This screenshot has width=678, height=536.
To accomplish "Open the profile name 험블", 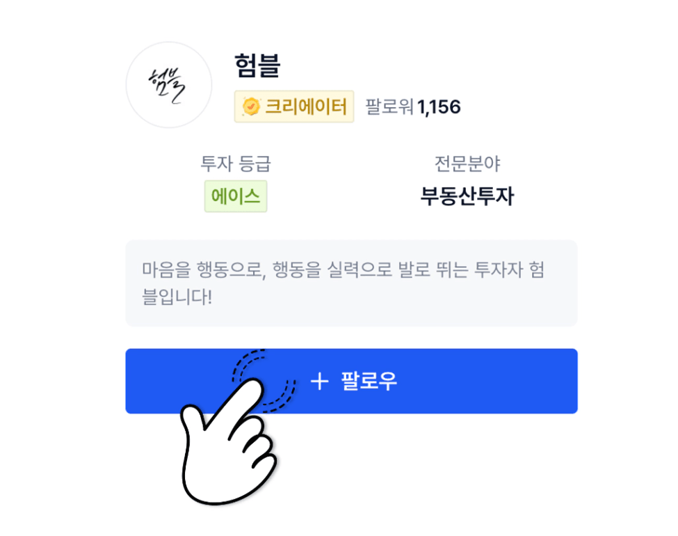I will point(257,67).
